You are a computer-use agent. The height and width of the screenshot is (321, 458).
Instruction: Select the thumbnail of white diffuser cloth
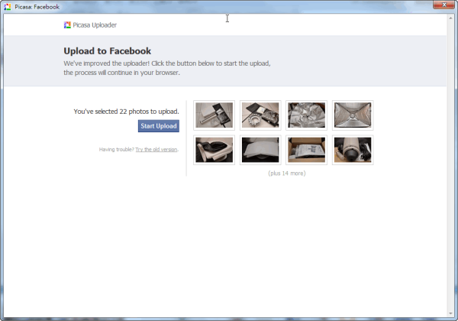pos(260,150)
